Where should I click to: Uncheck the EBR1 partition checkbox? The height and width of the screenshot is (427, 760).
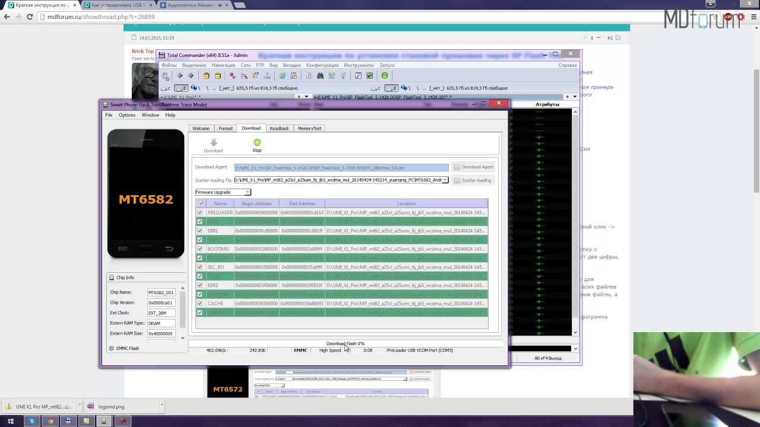[199, 231]
